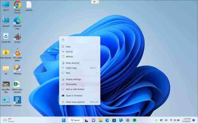Choose Add or edit stickers

[x=80, y=89]
